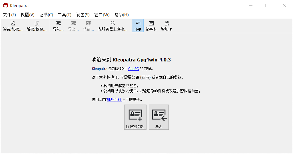Click the 解密/校验 toolbar icon
293x154 pixels.
pyautogui.click(x=37, y=26)
